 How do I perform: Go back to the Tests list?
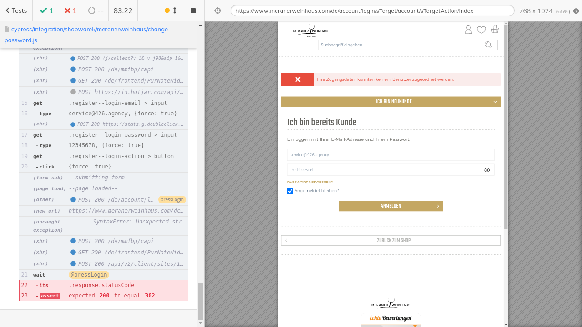pos(16,10)
